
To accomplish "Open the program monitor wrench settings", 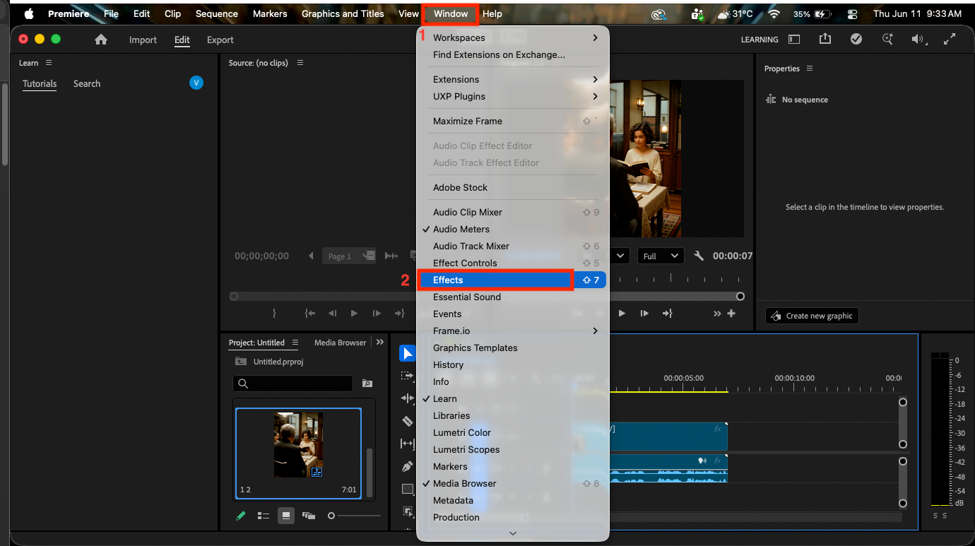I will coord(699,256).
